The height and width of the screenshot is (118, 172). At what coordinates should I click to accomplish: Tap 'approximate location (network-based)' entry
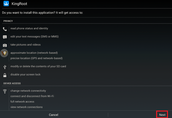[34, 53]
